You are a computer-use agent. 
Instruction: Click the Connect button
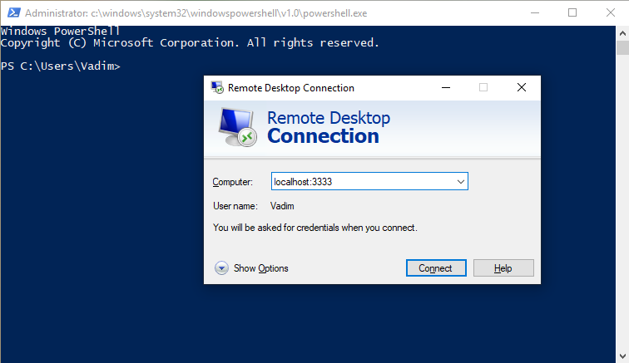click(436, 268)
